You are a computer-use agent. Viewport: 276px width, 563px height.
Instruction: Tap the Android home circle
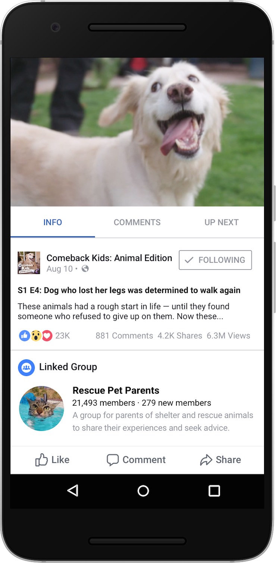[143, 491]
